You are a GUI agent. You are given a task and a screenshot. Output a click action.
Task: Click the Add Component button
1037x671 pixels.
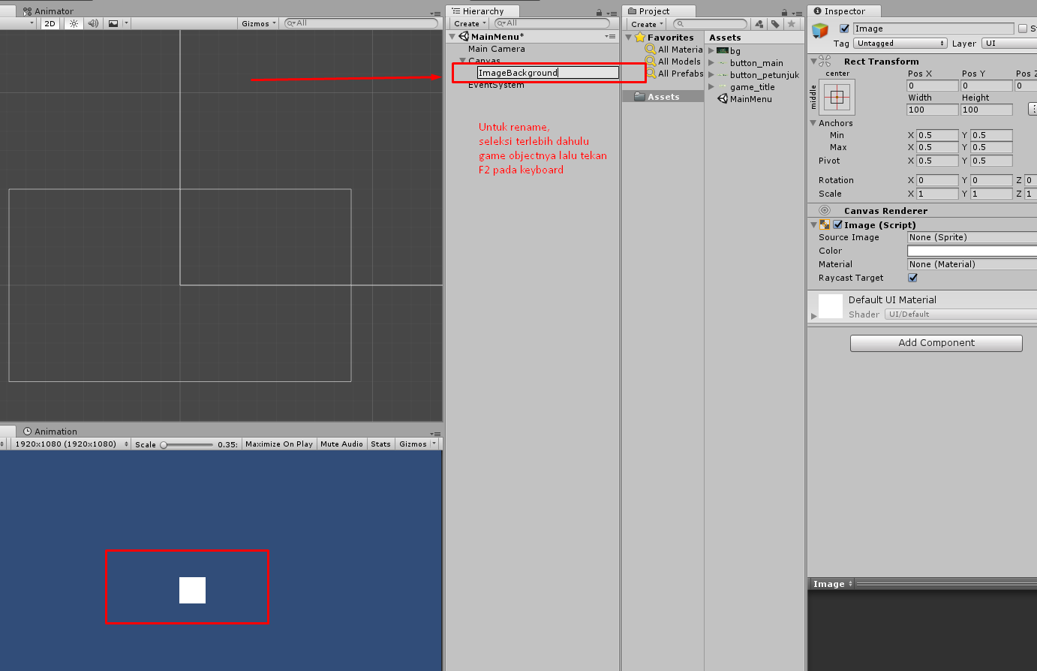click(x=936, y=342)
